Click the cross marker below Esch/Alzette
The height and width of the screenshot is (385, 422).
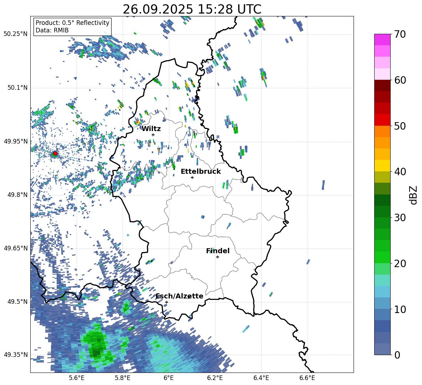(166, 302)
